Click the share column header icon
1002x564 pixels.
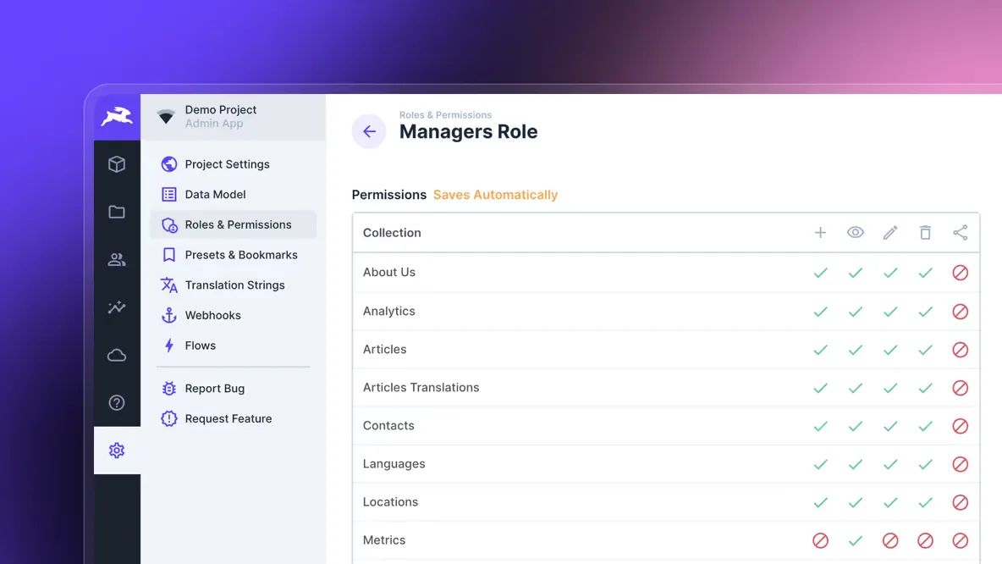click(961, 233)
